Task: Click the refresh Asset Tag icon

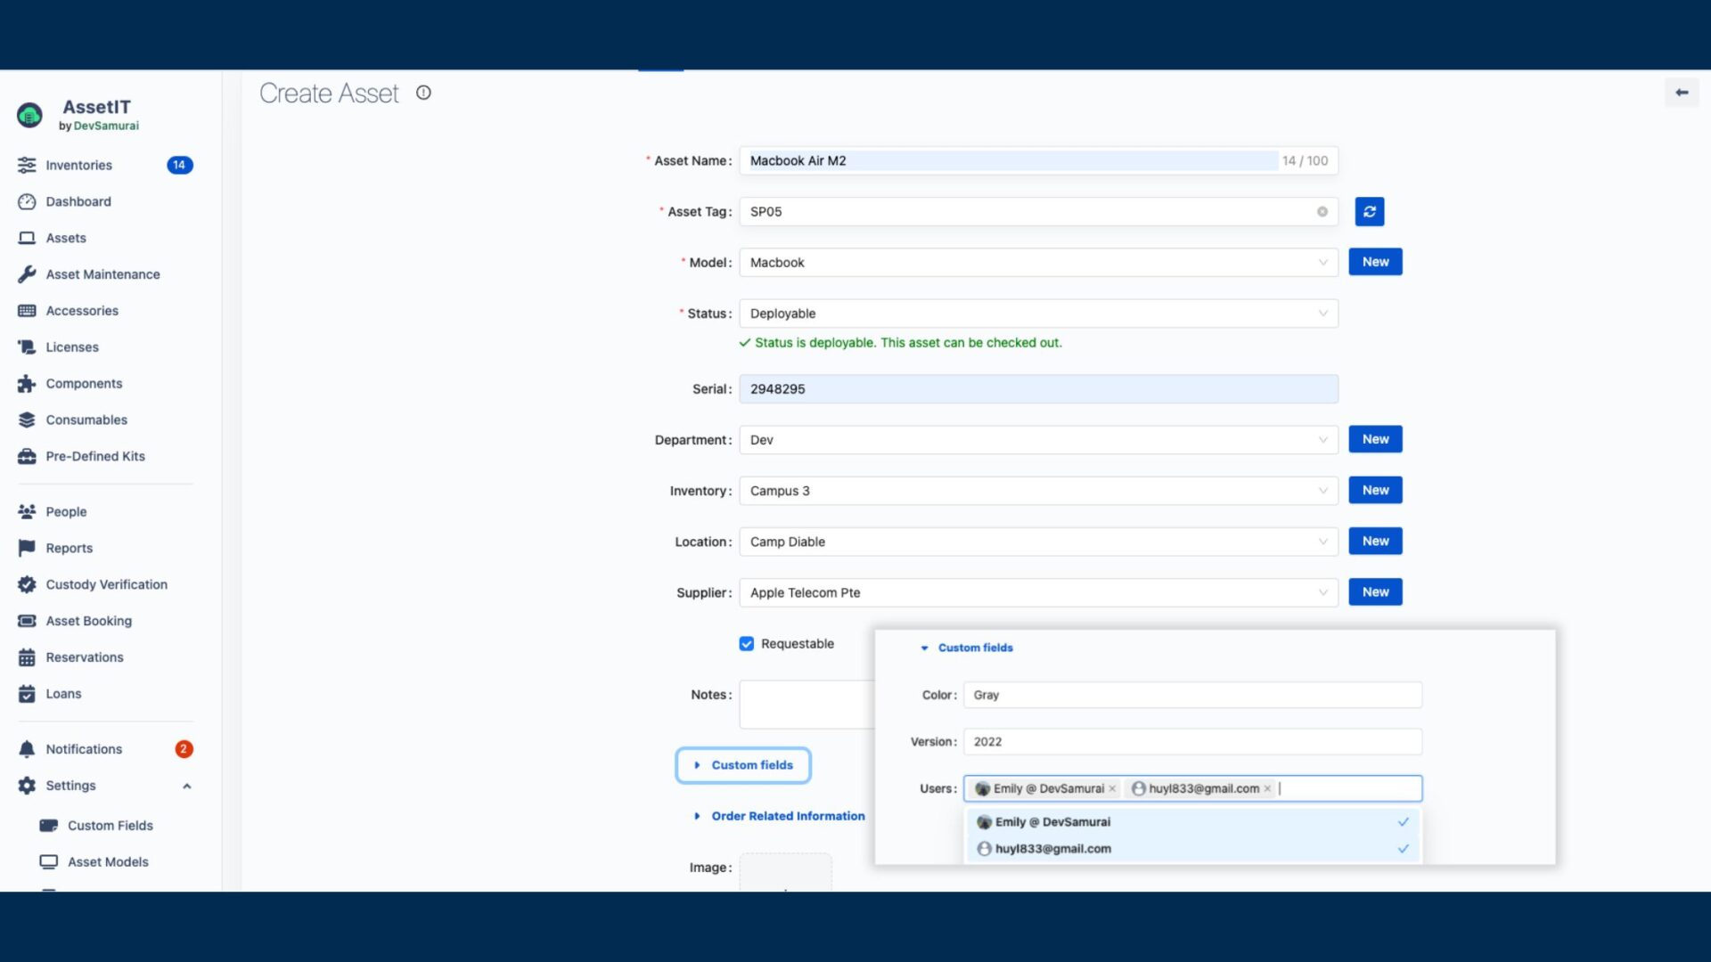Action: [1369, 211]
